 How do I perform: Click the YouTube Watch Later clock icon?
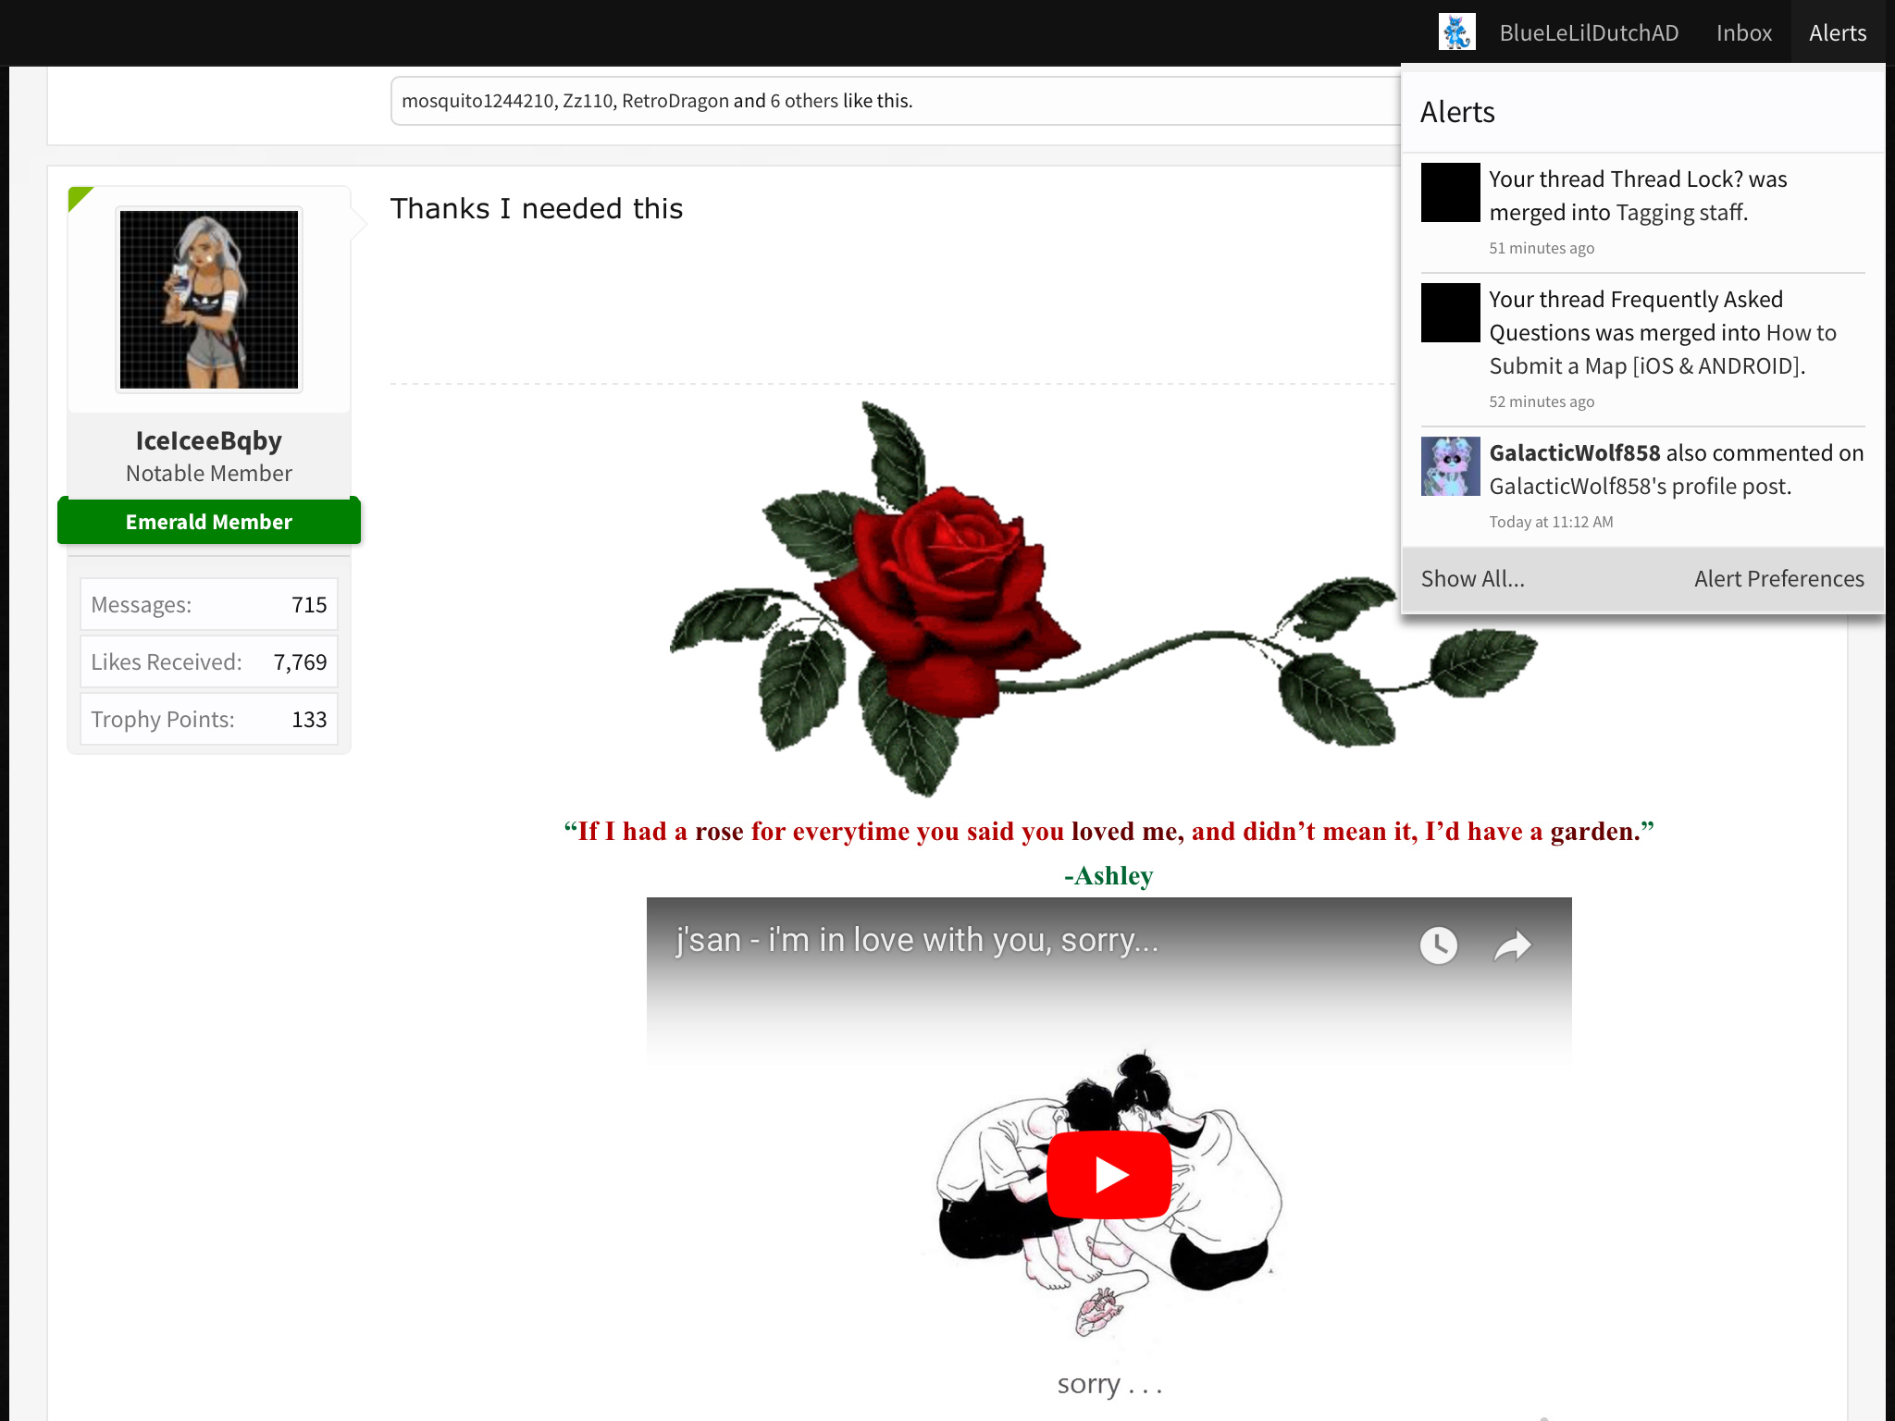click(1438, 945)
